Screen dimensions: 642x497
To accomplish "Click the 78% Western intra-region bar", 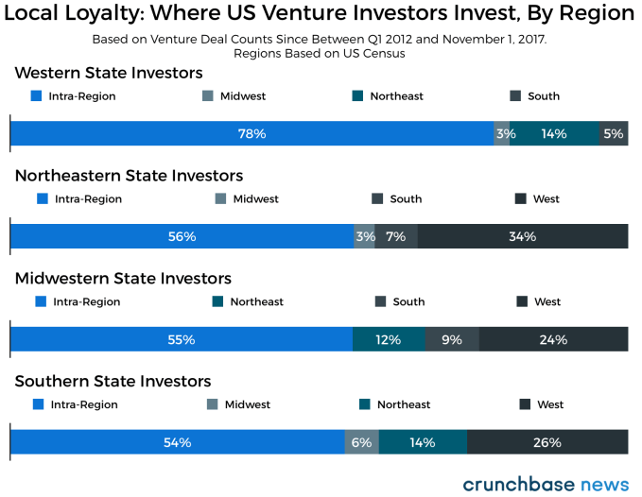I will [252, 134].
